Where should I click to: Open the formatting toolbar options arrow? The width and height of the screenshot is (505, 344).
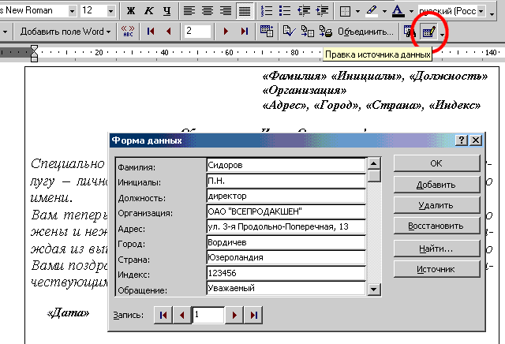pos(492,13)
